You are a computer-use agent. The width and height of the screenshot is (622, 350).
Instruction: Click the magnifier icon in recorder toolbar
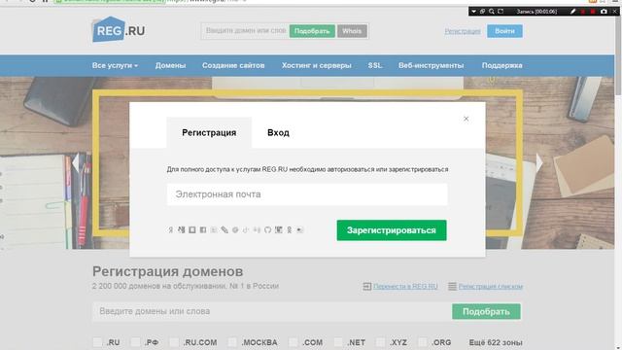pos(492,11)
